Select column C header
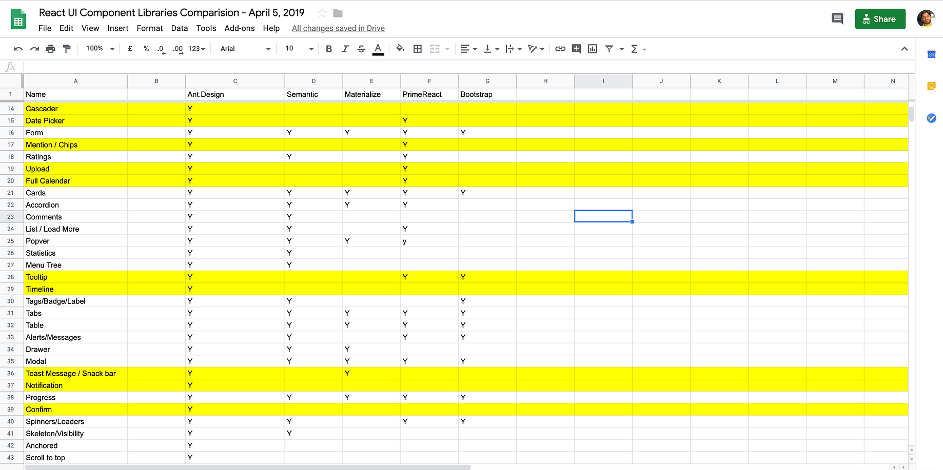The width and height of the screenshot is (943, 470). point(235,81)
